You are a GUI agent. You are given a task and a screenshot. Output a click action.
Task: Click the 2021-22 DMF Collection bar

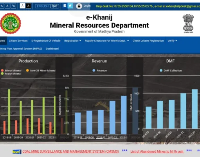click(183, 111)
